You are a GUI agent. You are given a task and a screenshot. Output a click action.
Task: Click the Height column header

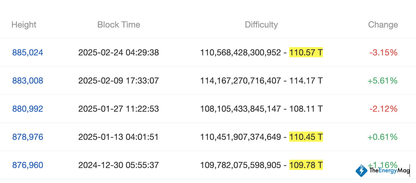(x=24, y=25)
